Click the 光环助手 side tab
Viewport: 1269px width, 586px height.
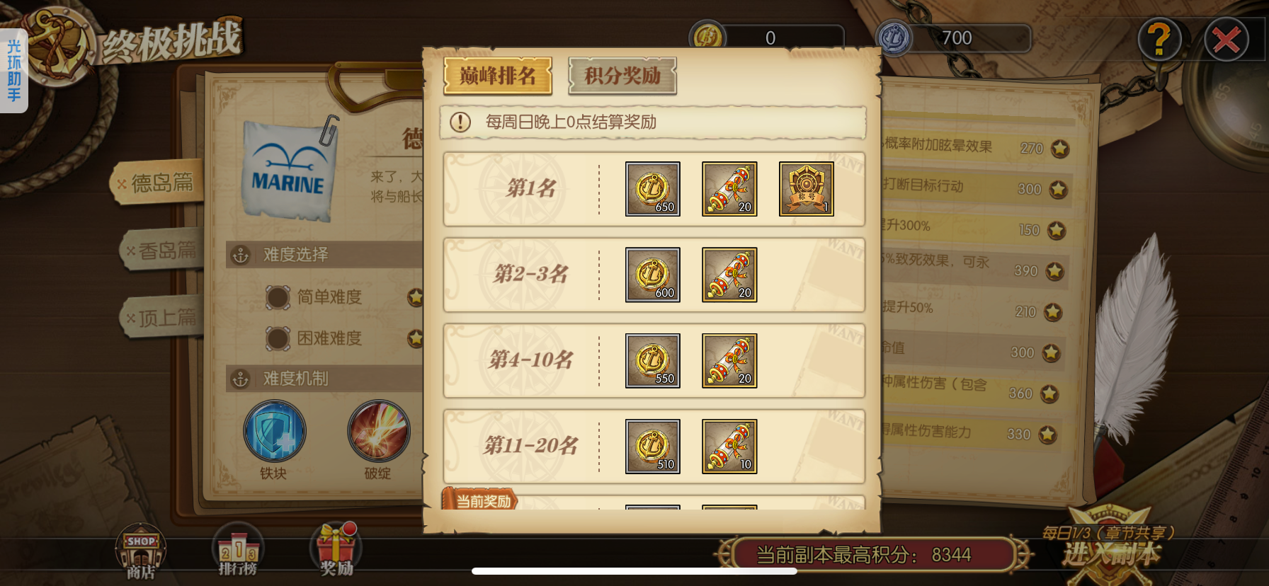click(13, 71)
